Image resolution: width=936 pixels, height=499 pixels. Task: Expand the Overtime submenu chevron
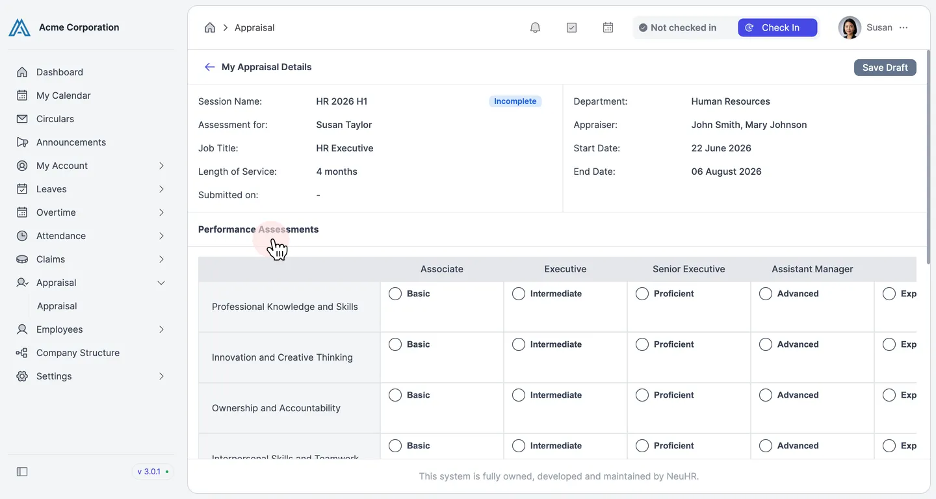161,212
